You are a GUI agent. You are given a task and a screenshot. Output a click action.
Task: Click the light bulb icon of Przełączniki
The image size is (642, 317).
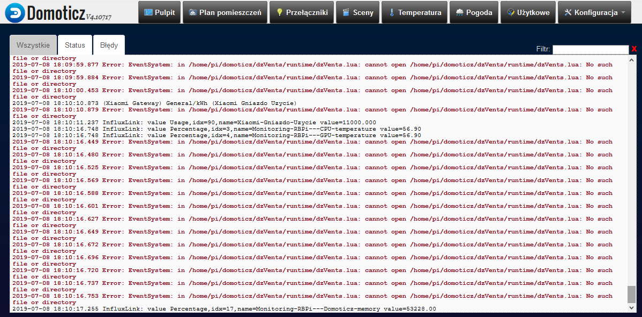point(280,12)
